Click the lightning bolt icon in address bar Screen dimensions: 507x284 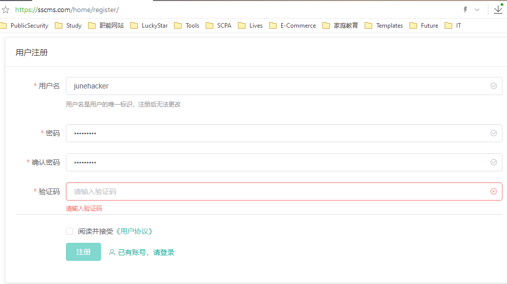coord(465,10)
